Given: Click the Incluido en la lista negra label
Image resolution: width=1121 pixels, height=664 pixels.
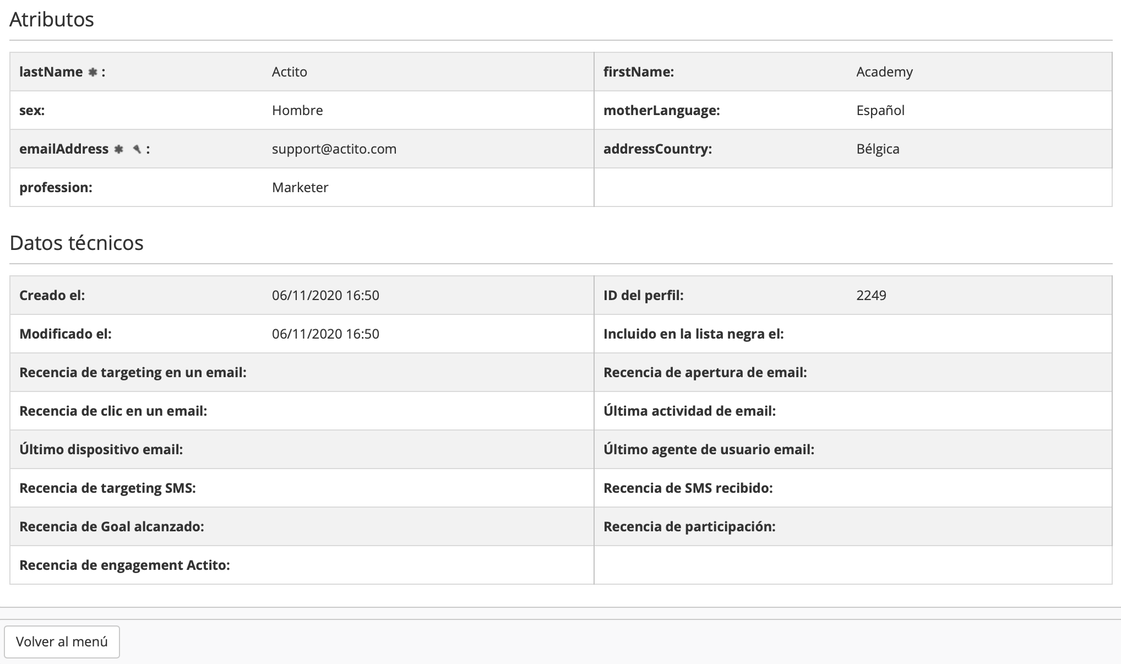Looking at the screenshot, I should pyautogui.click(x=693, y=334).
